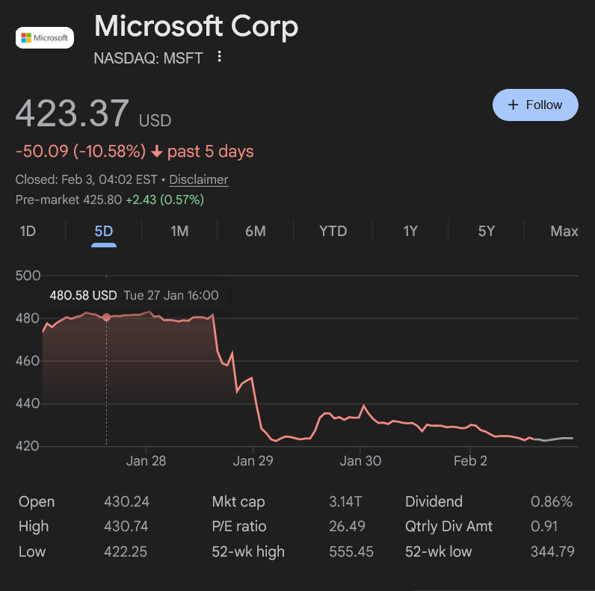The height and width of the screenshot is (591, 595).
Task: Switch to the 1Y range tab
Action: pos(410,231)
